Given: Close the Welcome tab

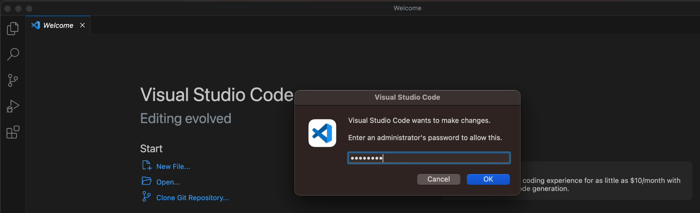Looking at the screenshot, I should coord(82,25).
